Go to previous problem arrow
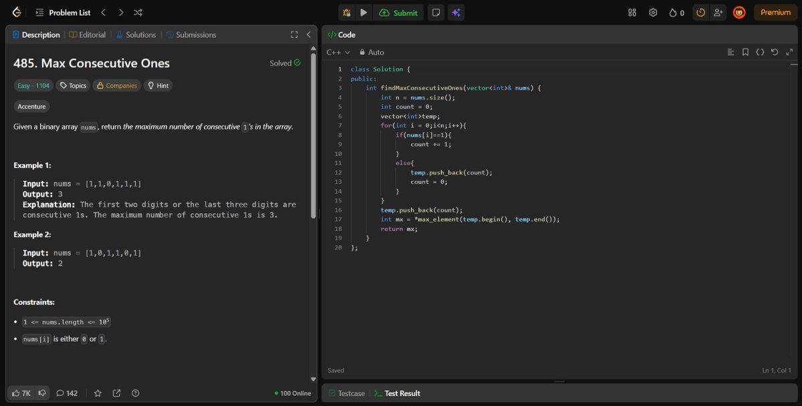Image resolution: width=802 pixels, height=406 pixels. [x=103, y=13]
